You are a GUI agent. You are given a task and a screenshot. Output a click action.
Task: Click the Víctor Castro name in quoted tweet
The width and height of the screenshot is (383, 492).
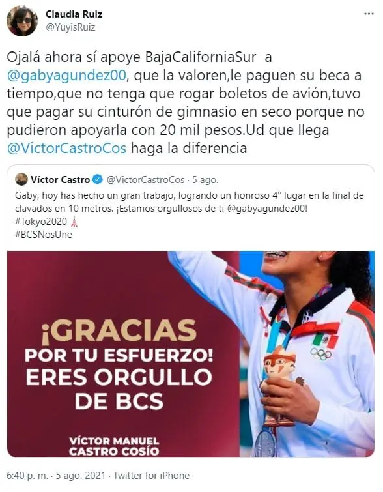[x=60, y=180]
